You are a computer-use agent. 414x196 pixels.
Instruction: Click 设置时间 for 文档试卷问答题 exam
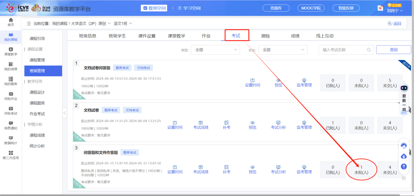[x=252, y=82]
